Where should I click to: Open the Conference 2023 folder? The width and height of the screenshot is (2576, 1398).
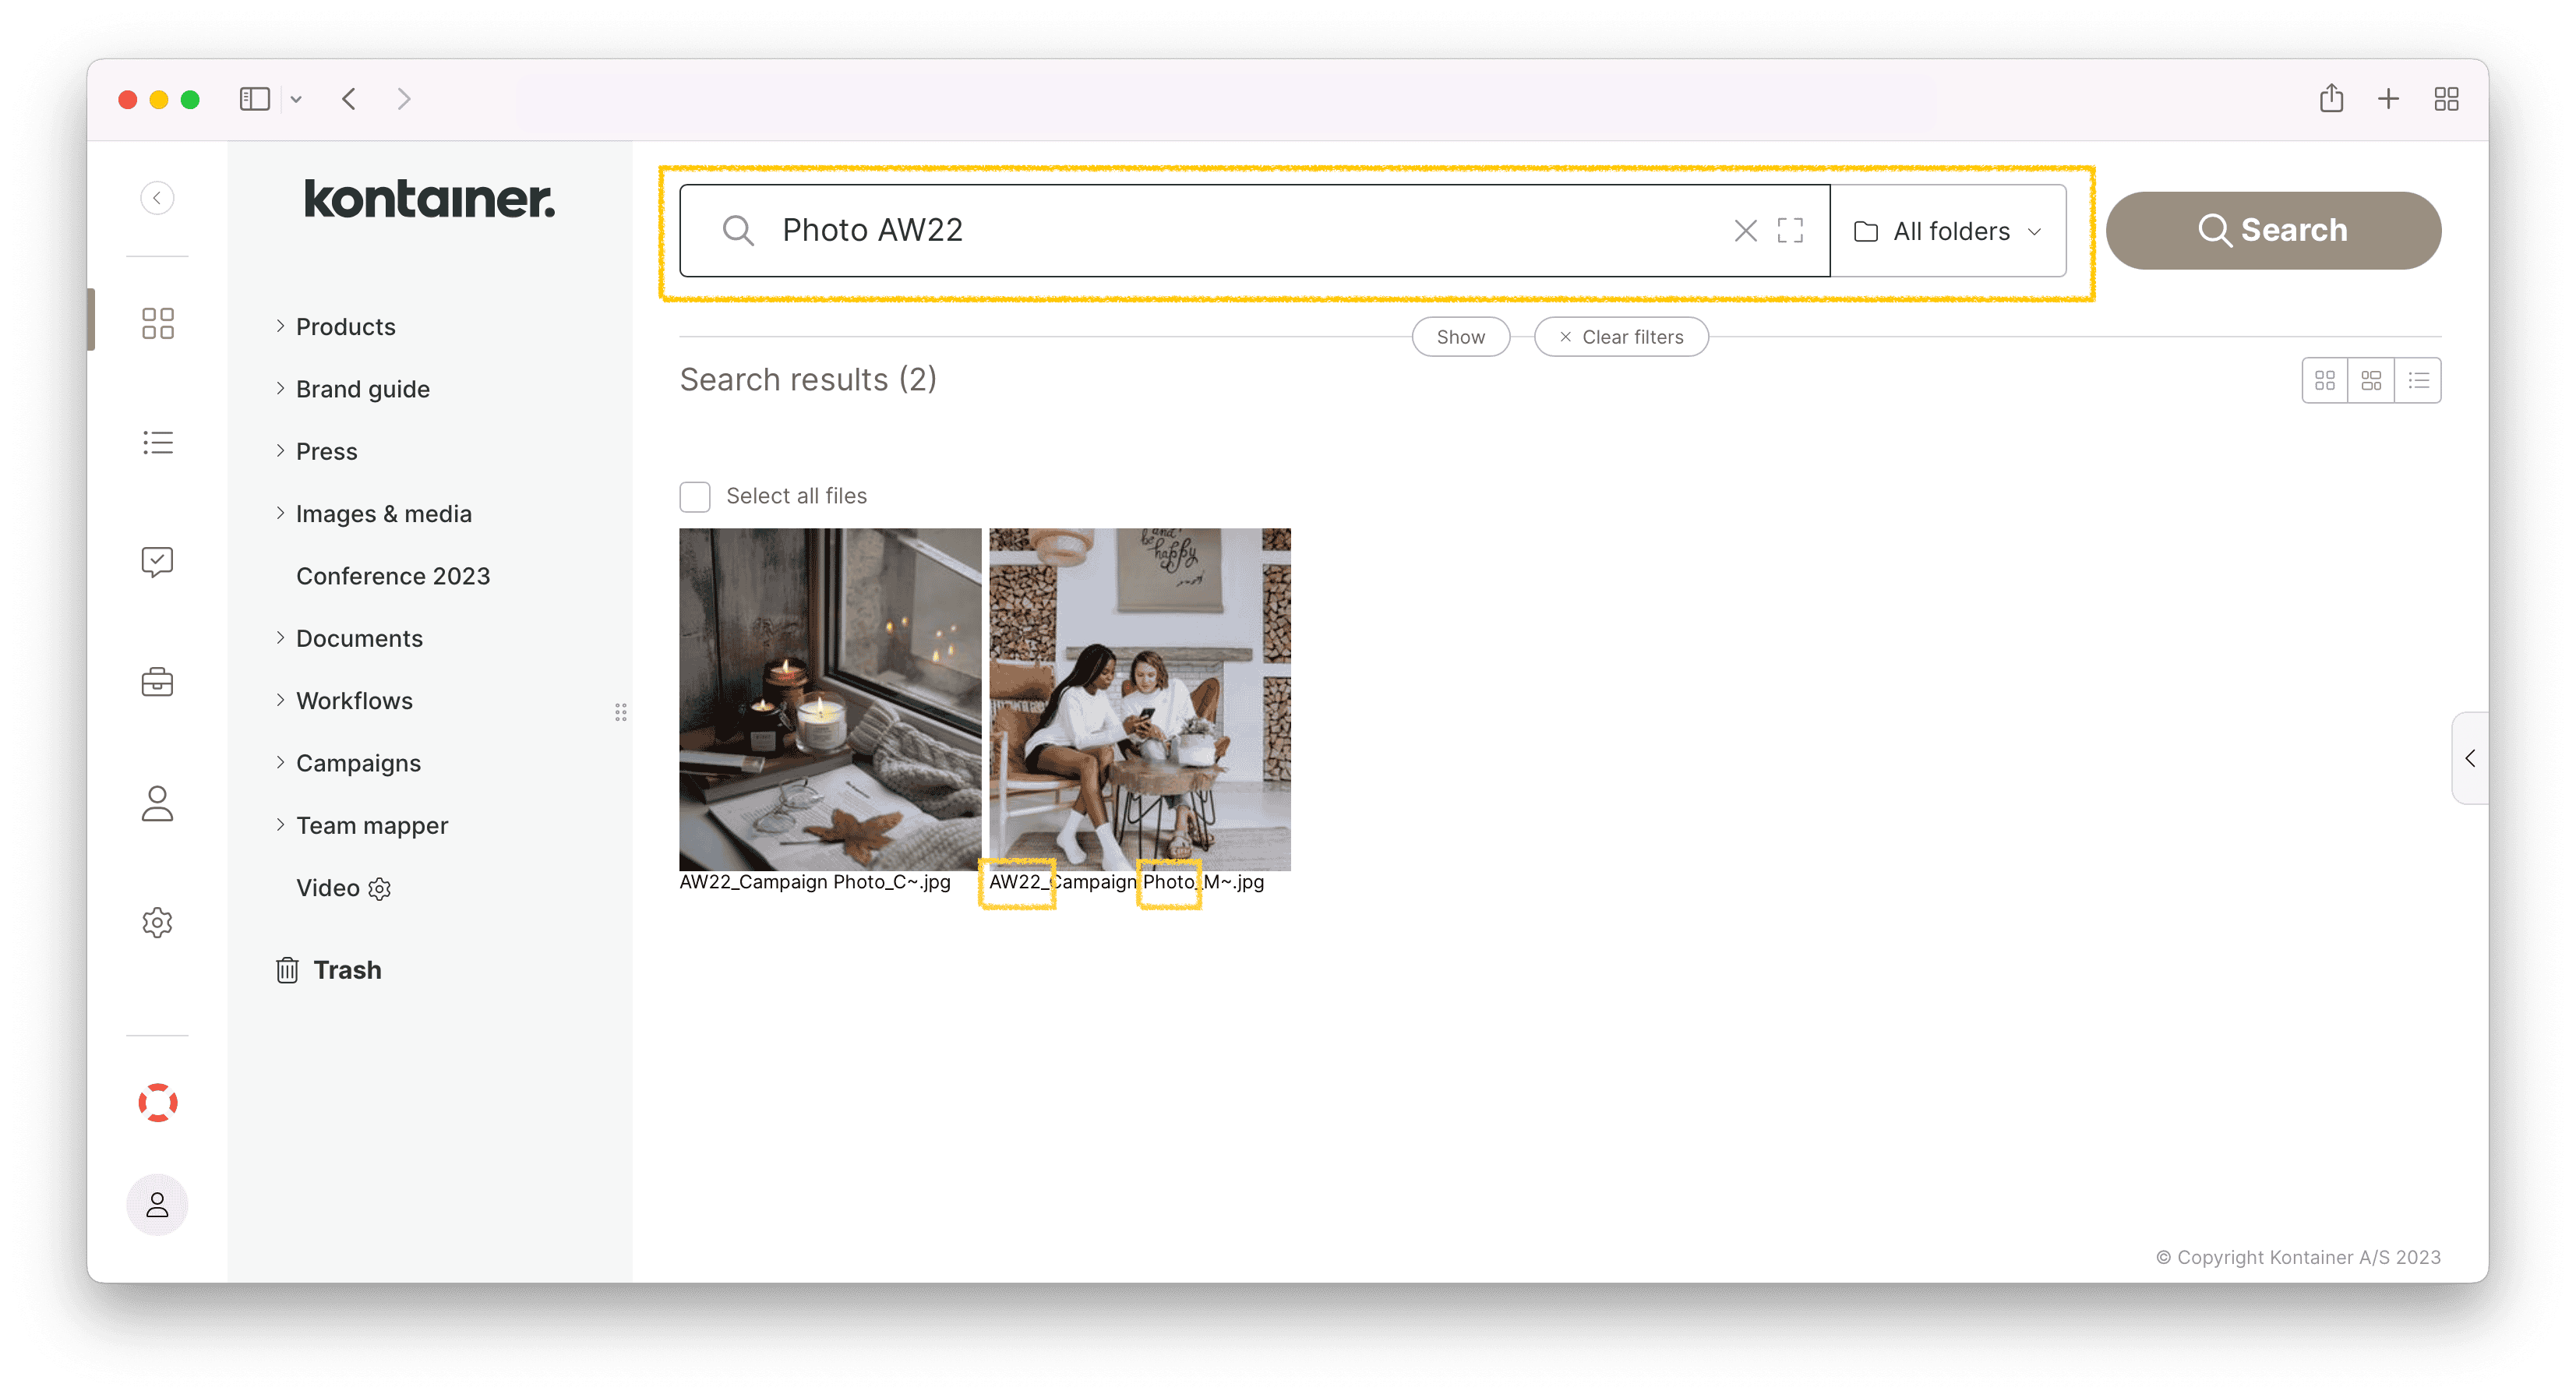click(x=392, y=576)
